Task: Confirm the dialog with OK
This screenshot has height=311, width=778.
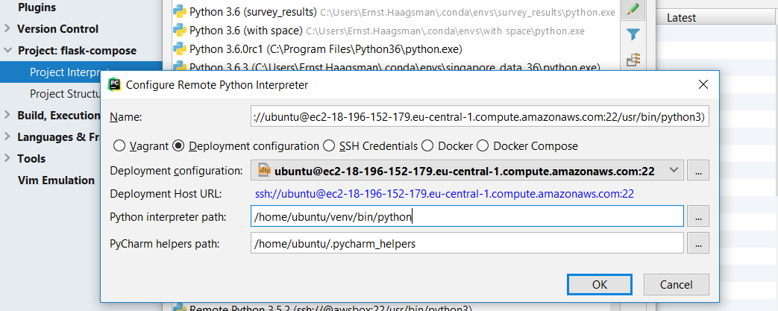Action: pyautogui.click(x=600, y=285)
